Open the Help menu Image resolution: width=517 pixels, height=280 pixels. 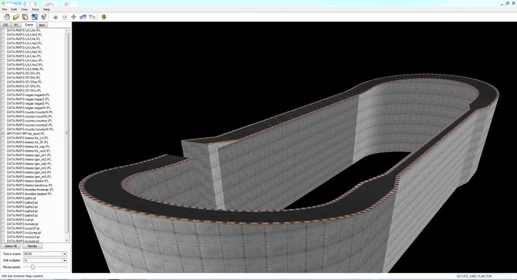[47, 10]
